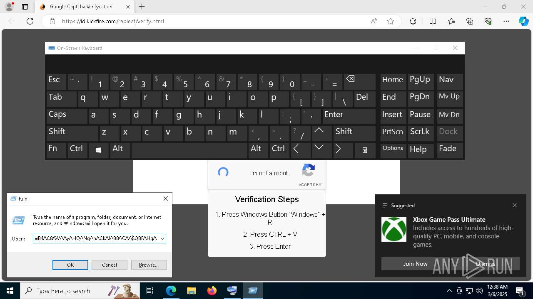Open Favorites list in Edge toolbar

click(x=451, y=21)
